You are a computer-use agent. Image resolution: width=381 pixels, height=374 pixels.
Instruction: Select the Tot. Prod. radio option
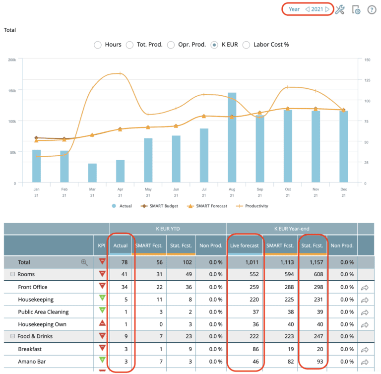pos(130,45)
